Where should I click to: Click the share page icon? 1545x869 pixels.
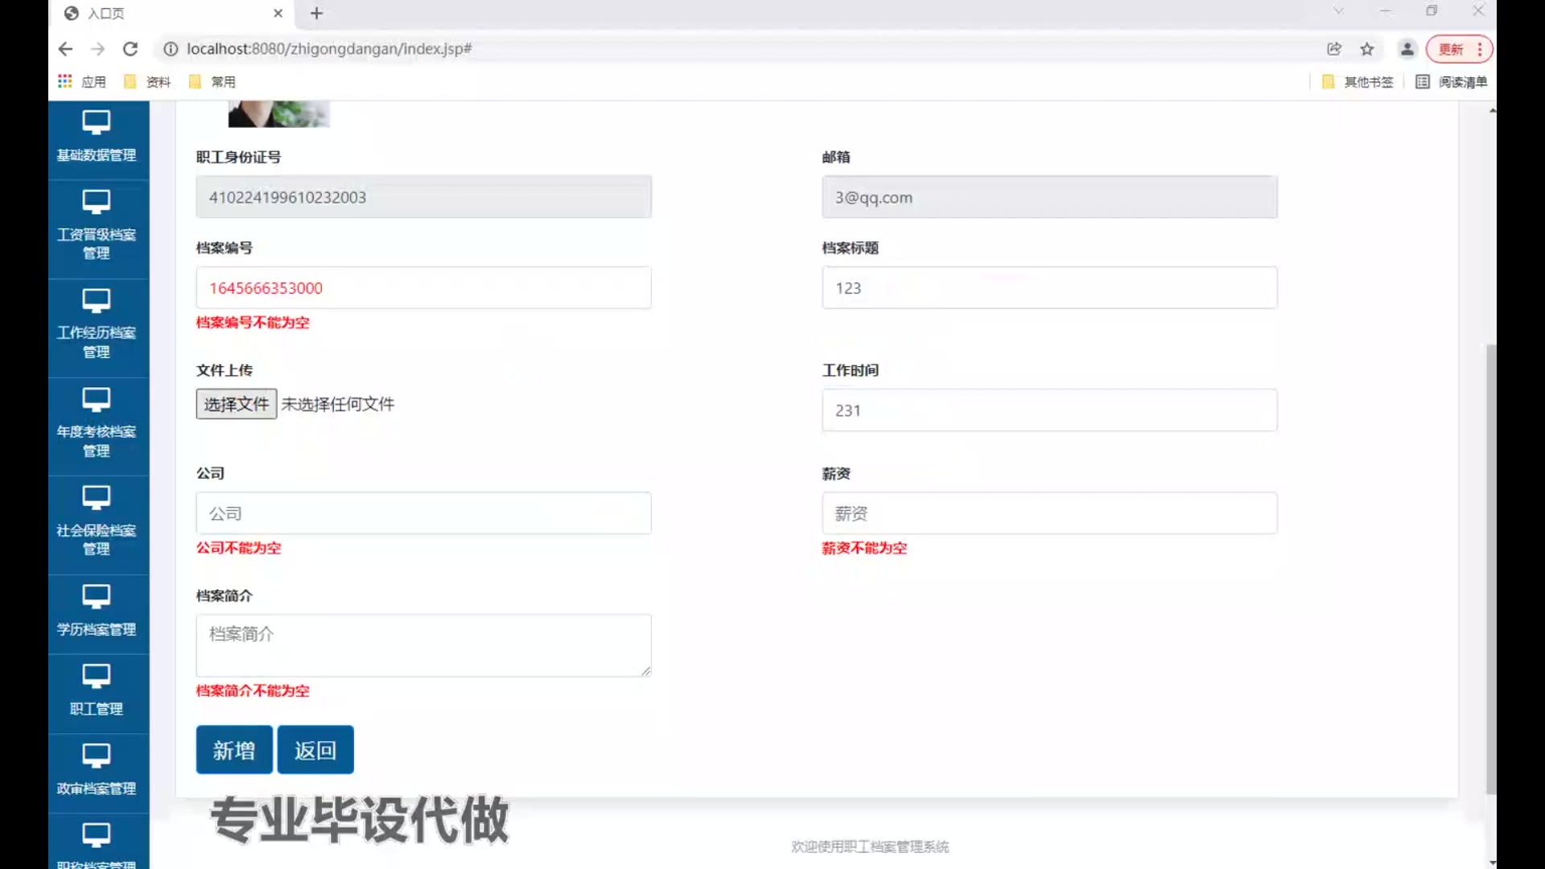[1334, 49]
